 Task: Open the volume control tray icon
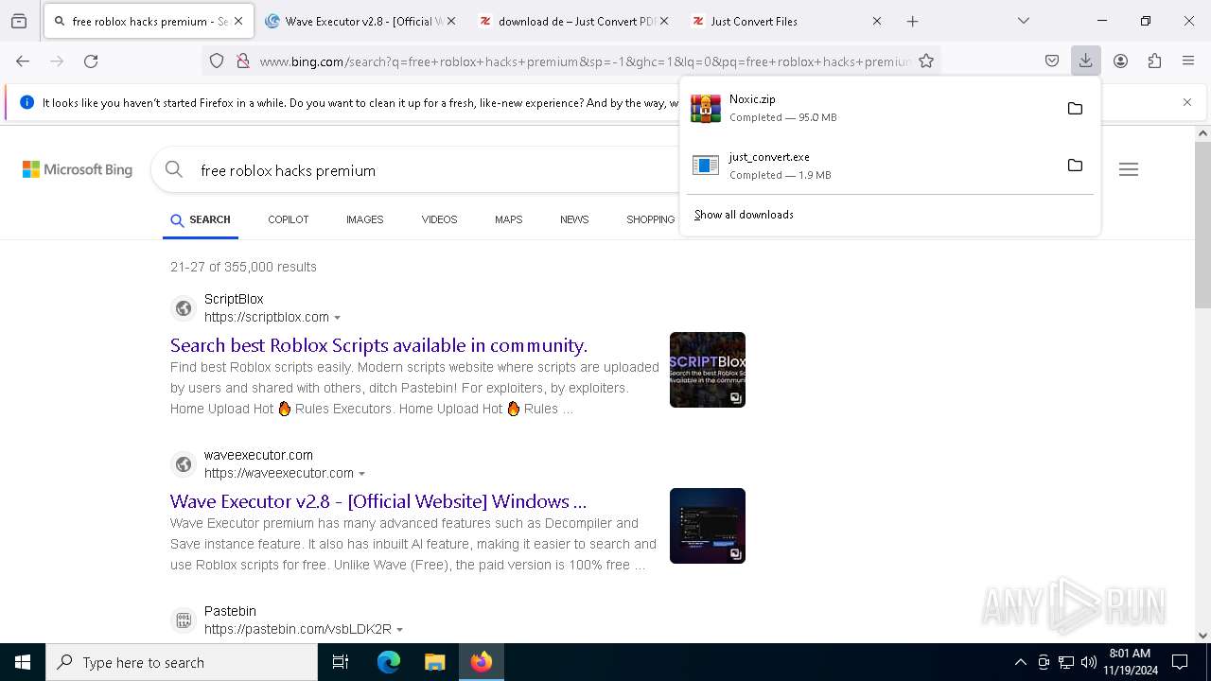click(1089, 662)
